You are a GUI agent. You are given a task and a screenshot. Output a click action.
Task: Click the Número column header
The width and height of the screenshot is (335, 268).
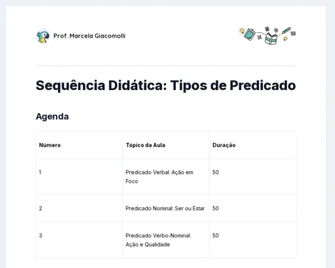50,145
